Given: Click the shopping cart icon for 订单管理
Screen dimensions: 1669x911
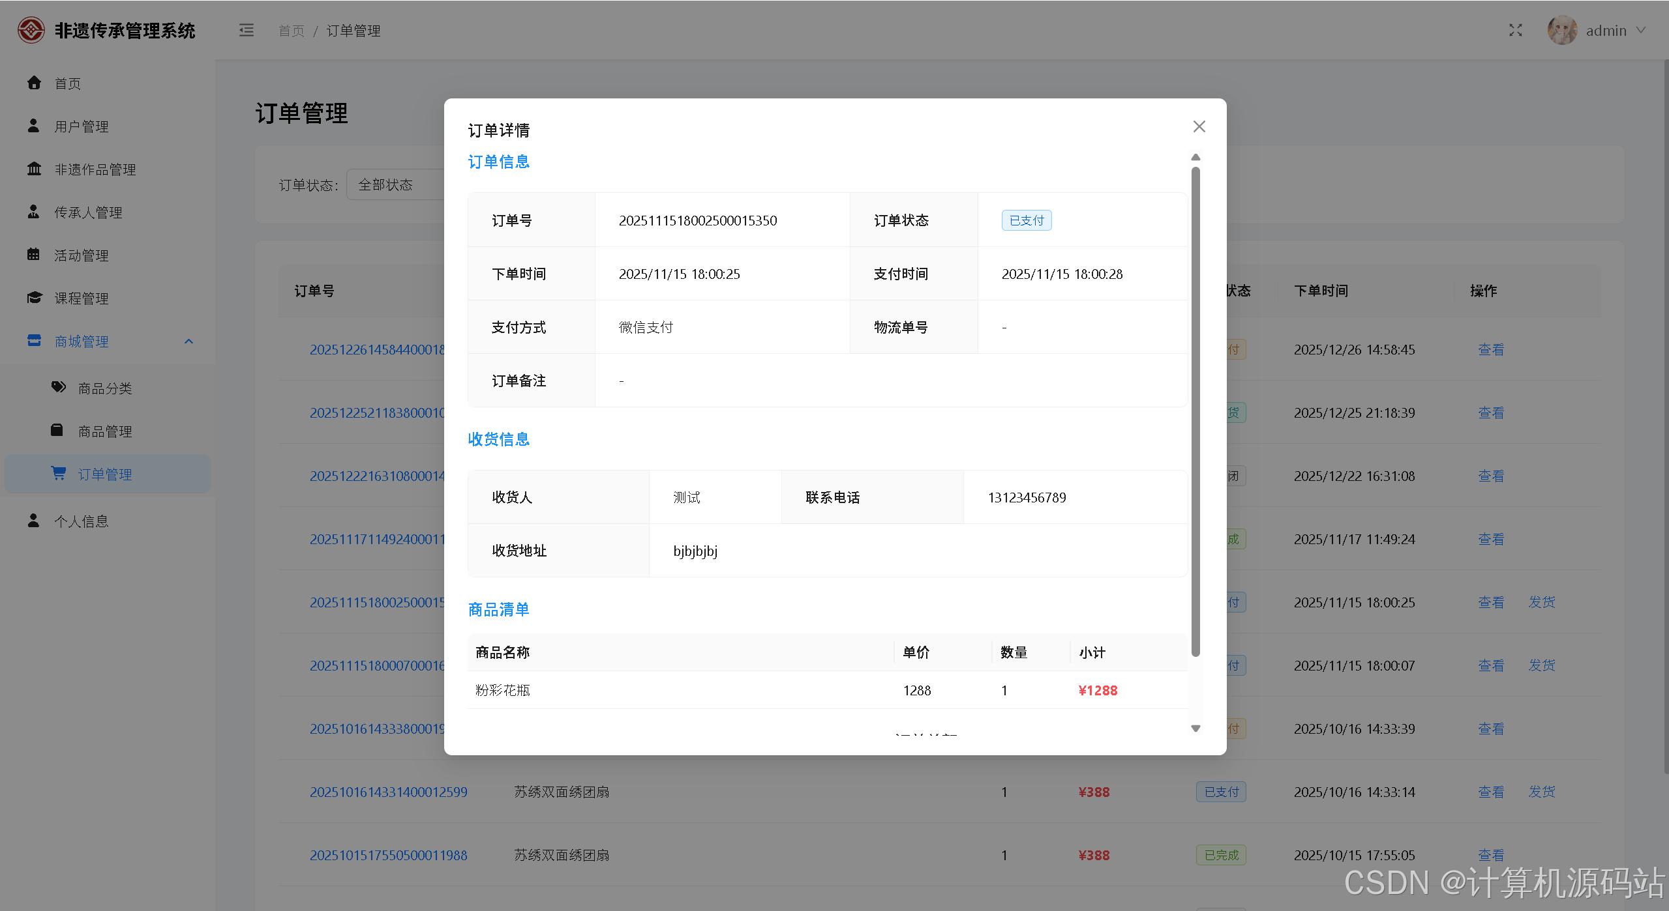Looking at the screenshot, I should click(59, 474).
